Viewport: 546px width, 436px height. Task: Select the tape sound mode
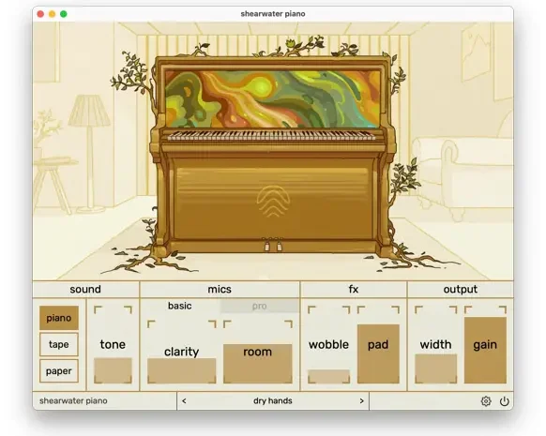[59, 344]
